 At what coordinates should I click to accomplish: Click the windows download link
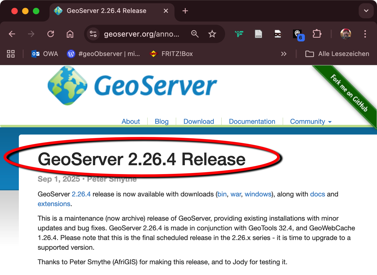point(258,194)
